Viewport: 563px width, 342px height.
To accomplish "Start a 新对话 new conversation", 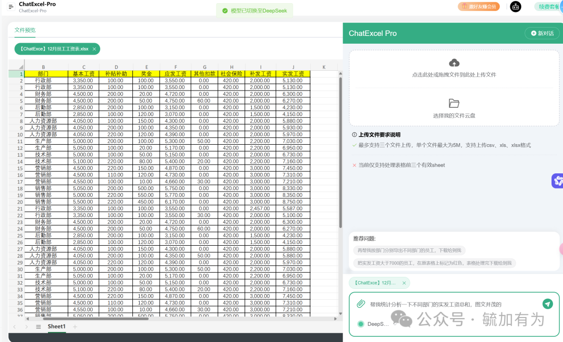I will pyautogui.click(x=542, y=33).
